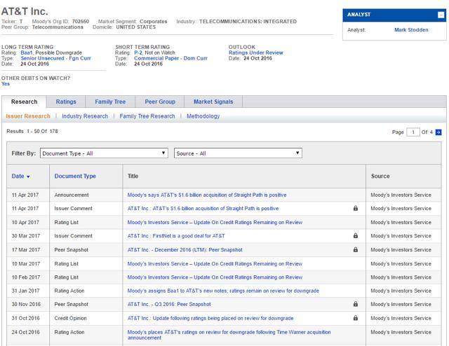
Task: Switch to the Market Signals tab
Action: pos(213,102)
